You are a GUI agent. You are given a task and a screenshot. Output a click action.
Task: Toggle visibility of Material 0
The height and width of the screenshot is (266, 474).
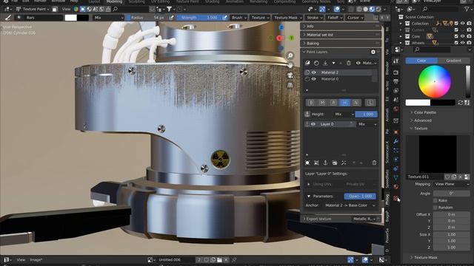pyautogui.click(x=314, y=79)
